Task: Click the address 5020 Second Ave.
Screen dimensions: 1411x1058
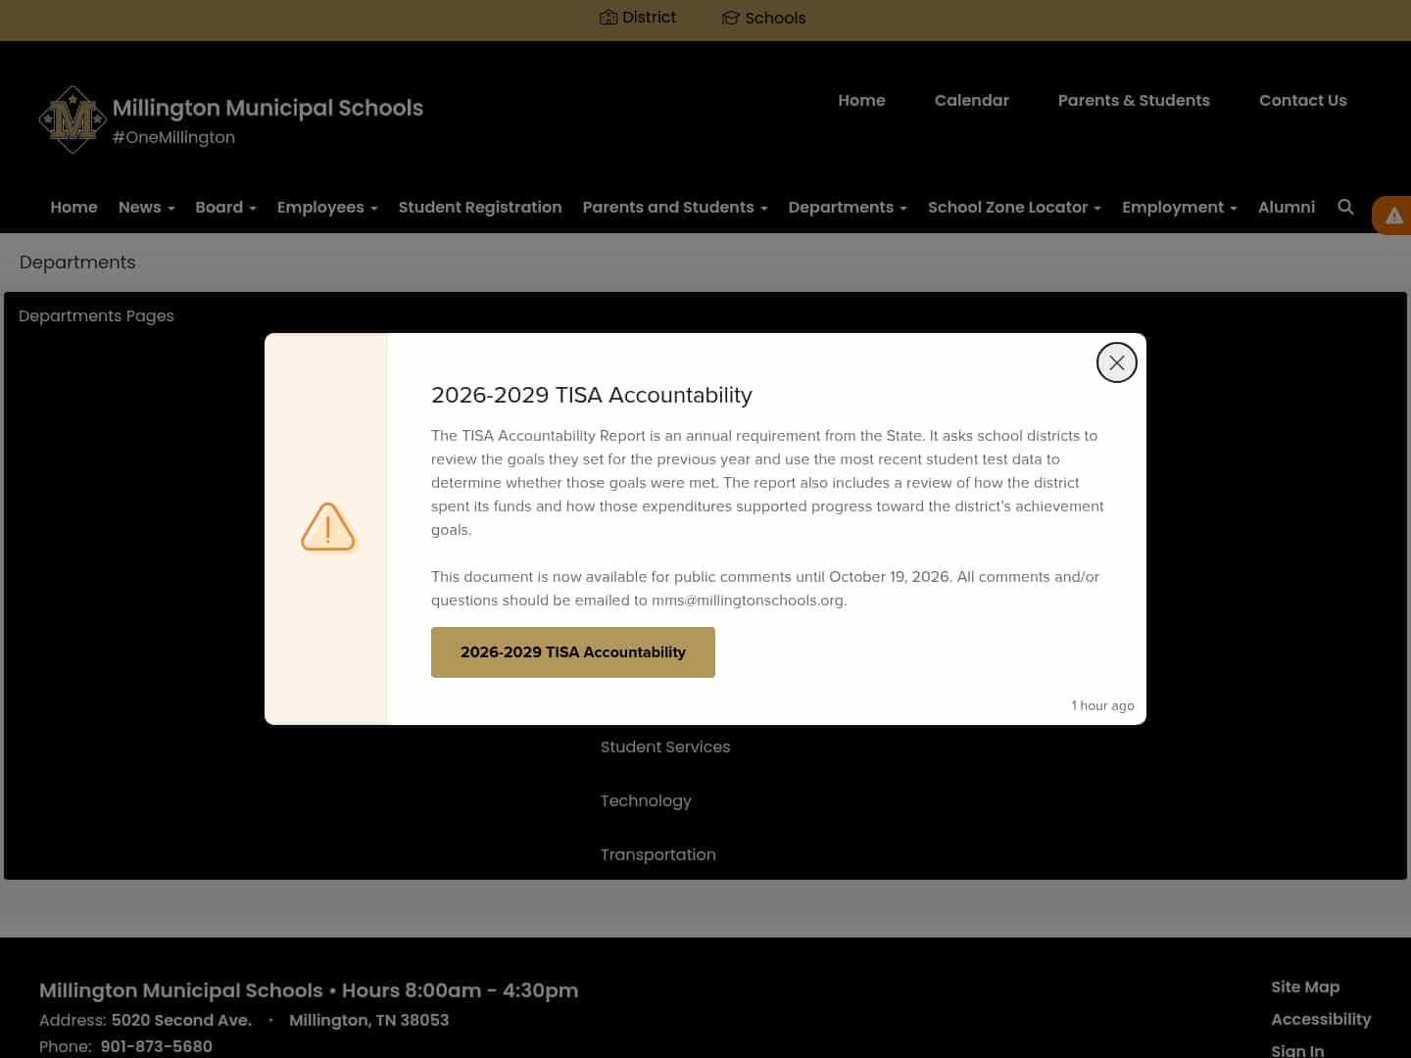Action: pos(181,1020)
